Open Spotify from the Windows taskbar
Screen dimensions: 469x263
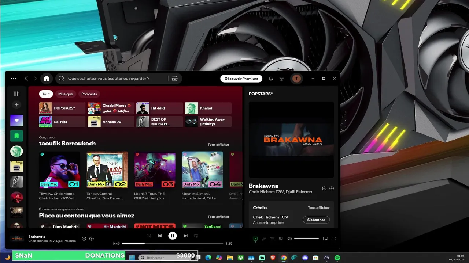tap(337, 258)
